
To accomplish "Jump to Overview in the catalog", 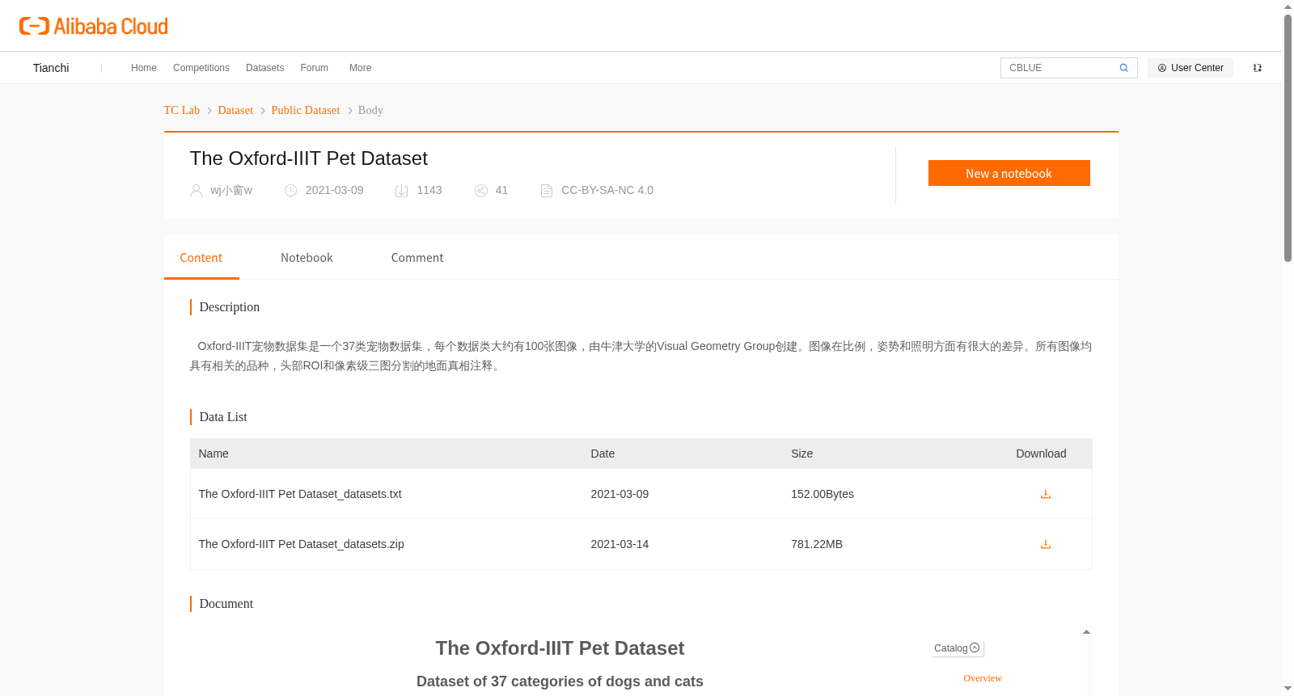I will click(983, 678).
